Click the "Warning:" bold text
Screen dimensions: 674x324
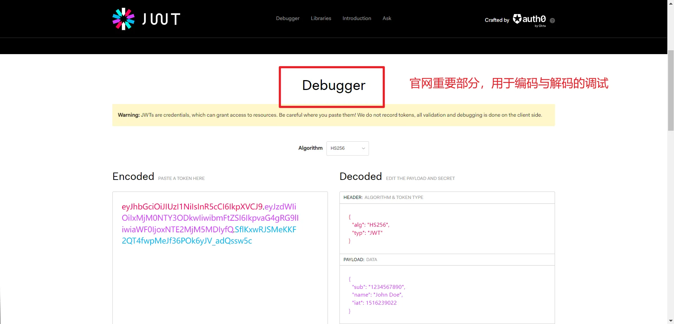tap(129, 115)
